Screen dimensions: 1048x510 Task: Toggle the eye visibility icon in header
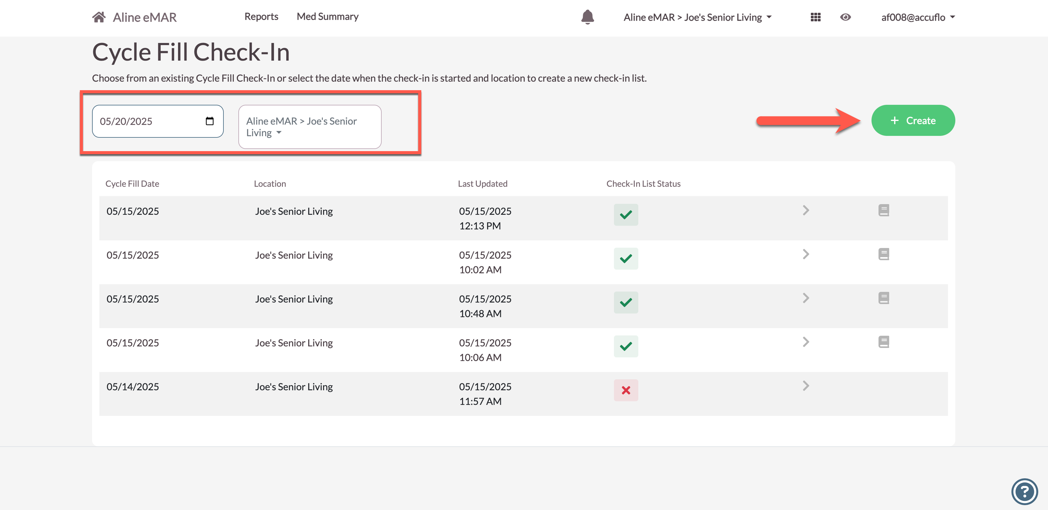click(x=845, y=17)
